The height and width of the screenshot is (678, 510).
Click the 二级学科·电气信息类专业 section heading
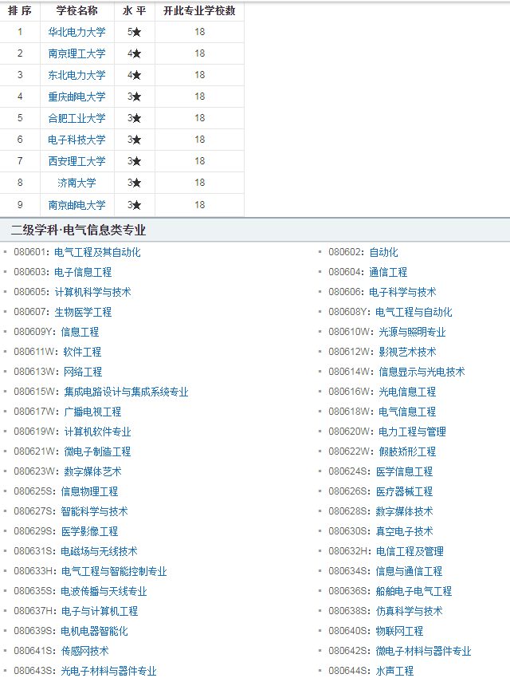coord(79,230)
